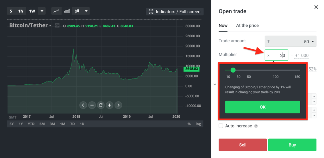Click the chart zoom-in plus icon
This screenshot has width=324, height=158.
point(109,105)
